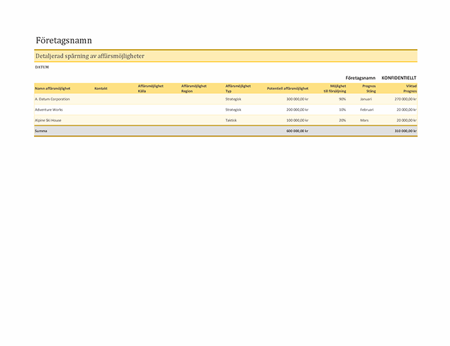Click the Summa row label
This screenshot has height=346, width=450.
click(x=41, y=131)
